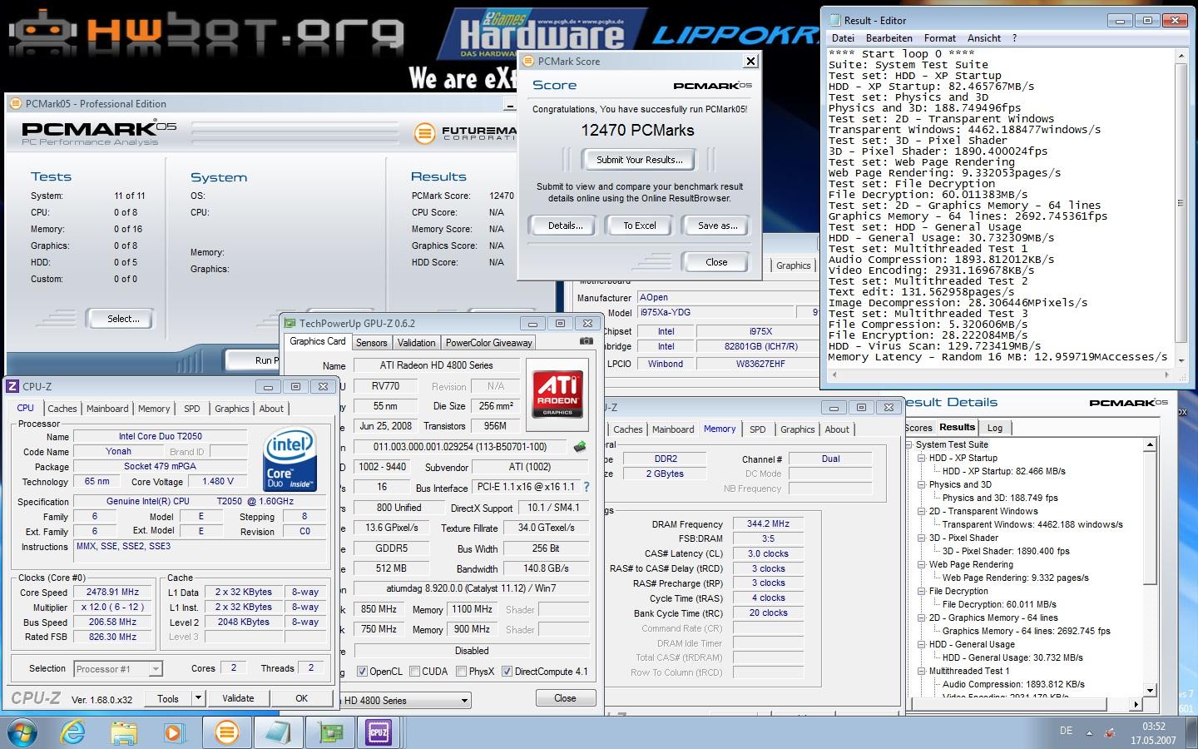Switch to Mainboard tab in front CPU-Z
The image size is (1198, 749).
coord(107,409)
